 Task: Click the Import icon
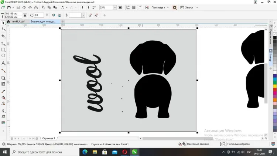tap(82, 8)
